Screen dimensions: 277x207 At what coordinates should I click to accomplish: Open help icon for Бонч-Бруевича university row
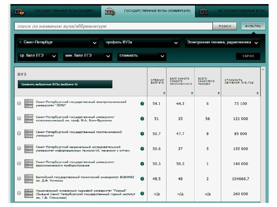pos(142,119)
